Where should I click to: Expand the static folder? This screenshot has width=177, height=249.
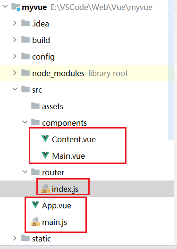15,238
